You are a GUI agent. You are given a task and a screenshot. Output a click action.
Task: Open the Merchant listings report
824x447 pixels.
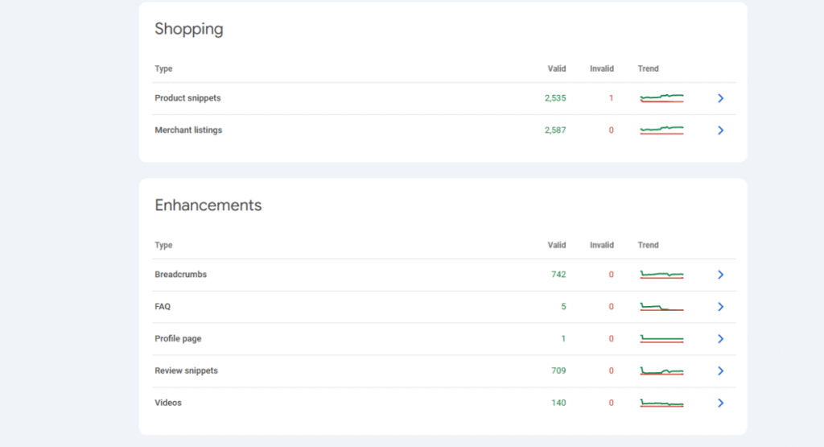click(x=188, y=130)
